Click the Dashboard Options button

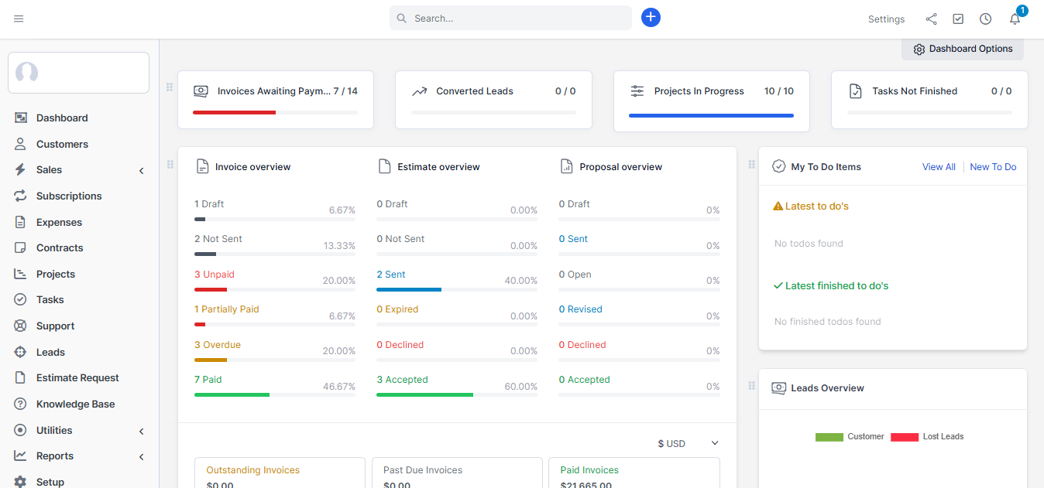coord(962,48)
